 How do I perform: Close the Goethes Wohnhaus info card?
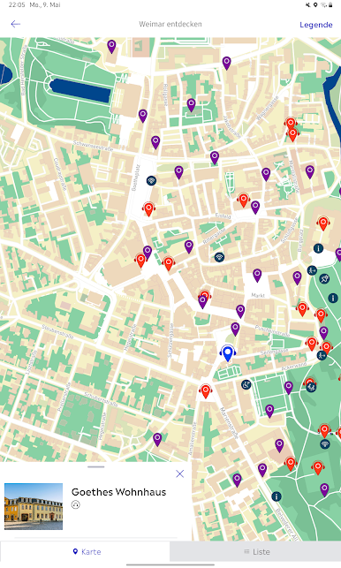tap(179, 473)
